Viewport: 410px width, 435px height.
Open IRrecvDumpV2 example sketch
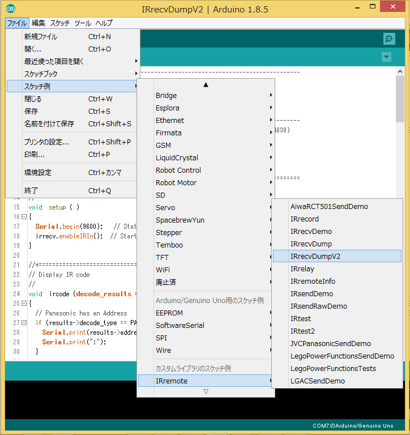[x=337, y=257]
